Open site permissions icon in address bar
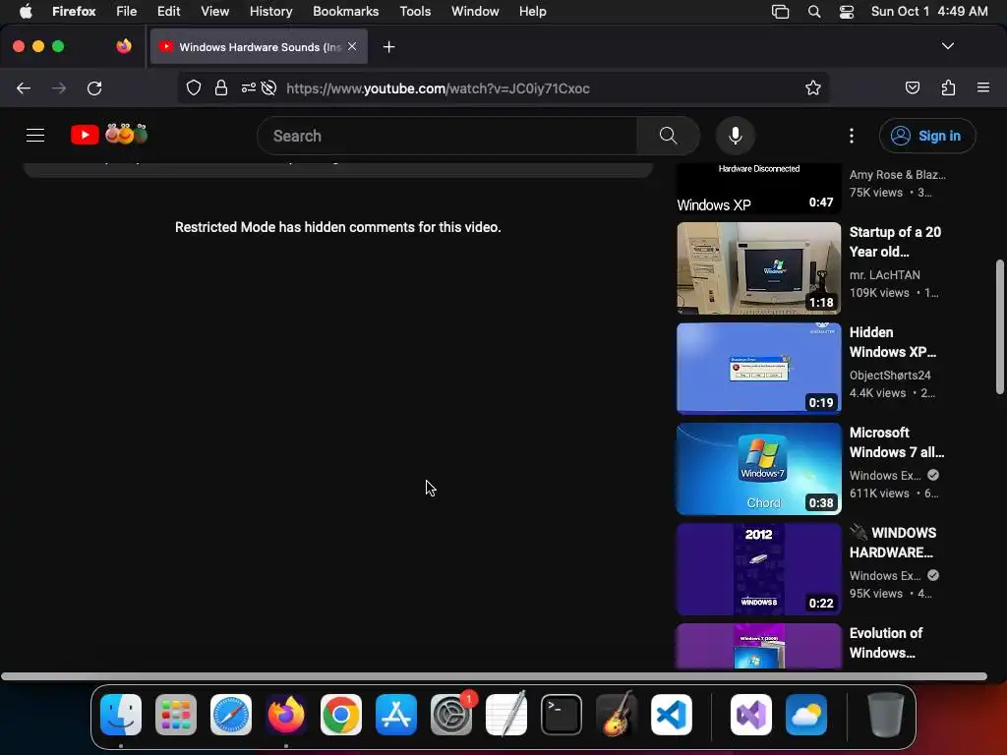Screen dimensions: 1007x755 click(x=249, y=87)
